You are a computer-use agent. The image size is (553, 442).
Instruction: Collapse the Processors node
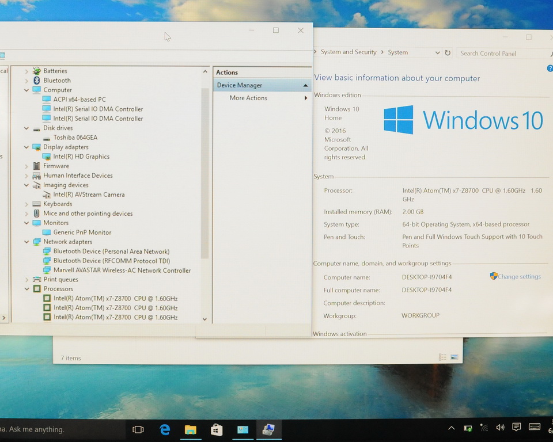[x=26, y=289]
